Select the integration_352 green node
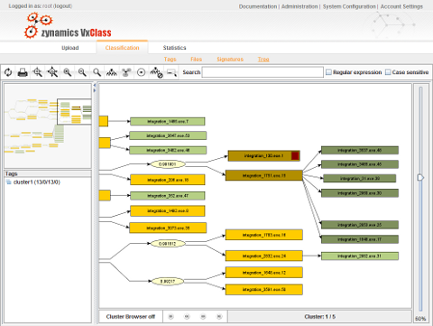 [168, 196]
